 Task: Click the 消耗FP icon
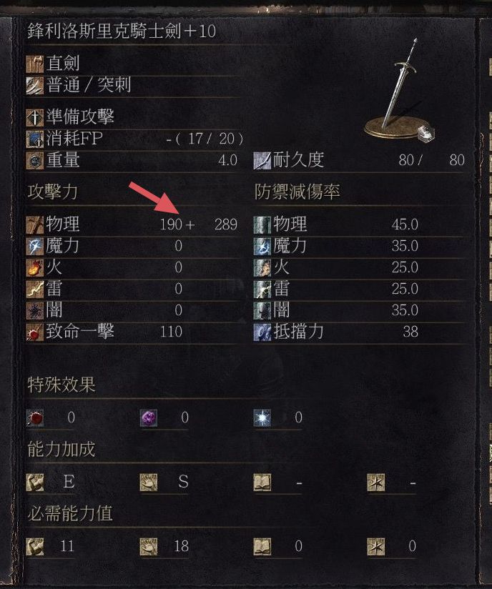tap(35, 139)
